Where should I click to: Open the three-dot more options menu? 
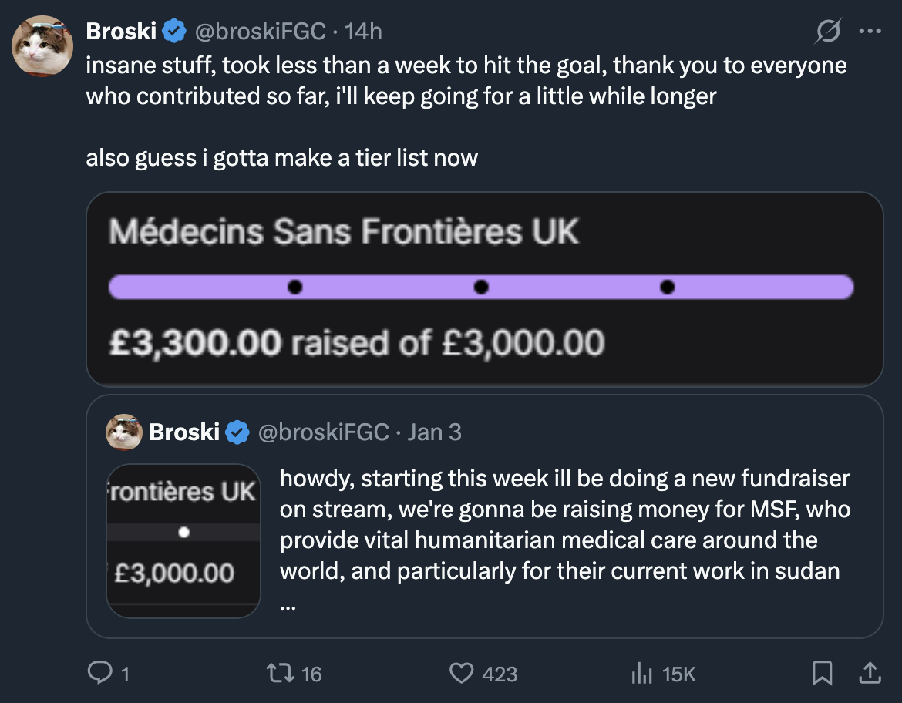pyautogui.click(x=870, y=32)
